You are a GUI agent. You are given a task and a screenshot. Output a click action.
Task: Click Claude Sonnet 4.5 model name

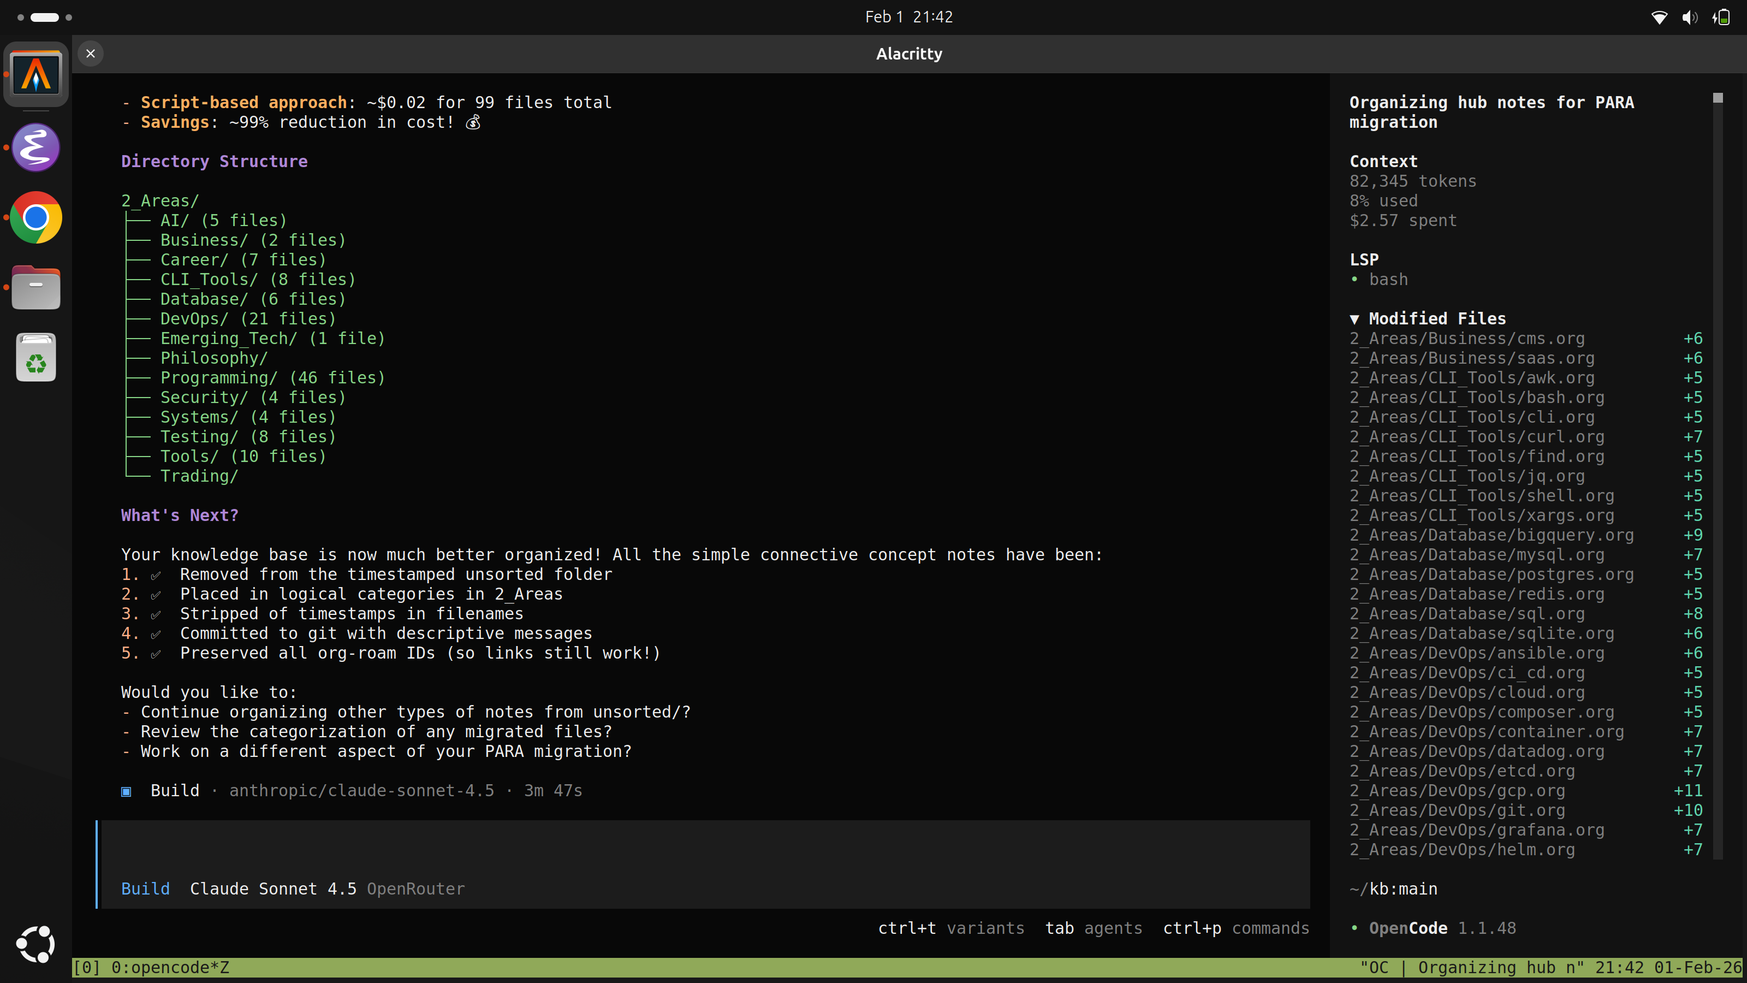pyautogui.click(x=272, y=889)
